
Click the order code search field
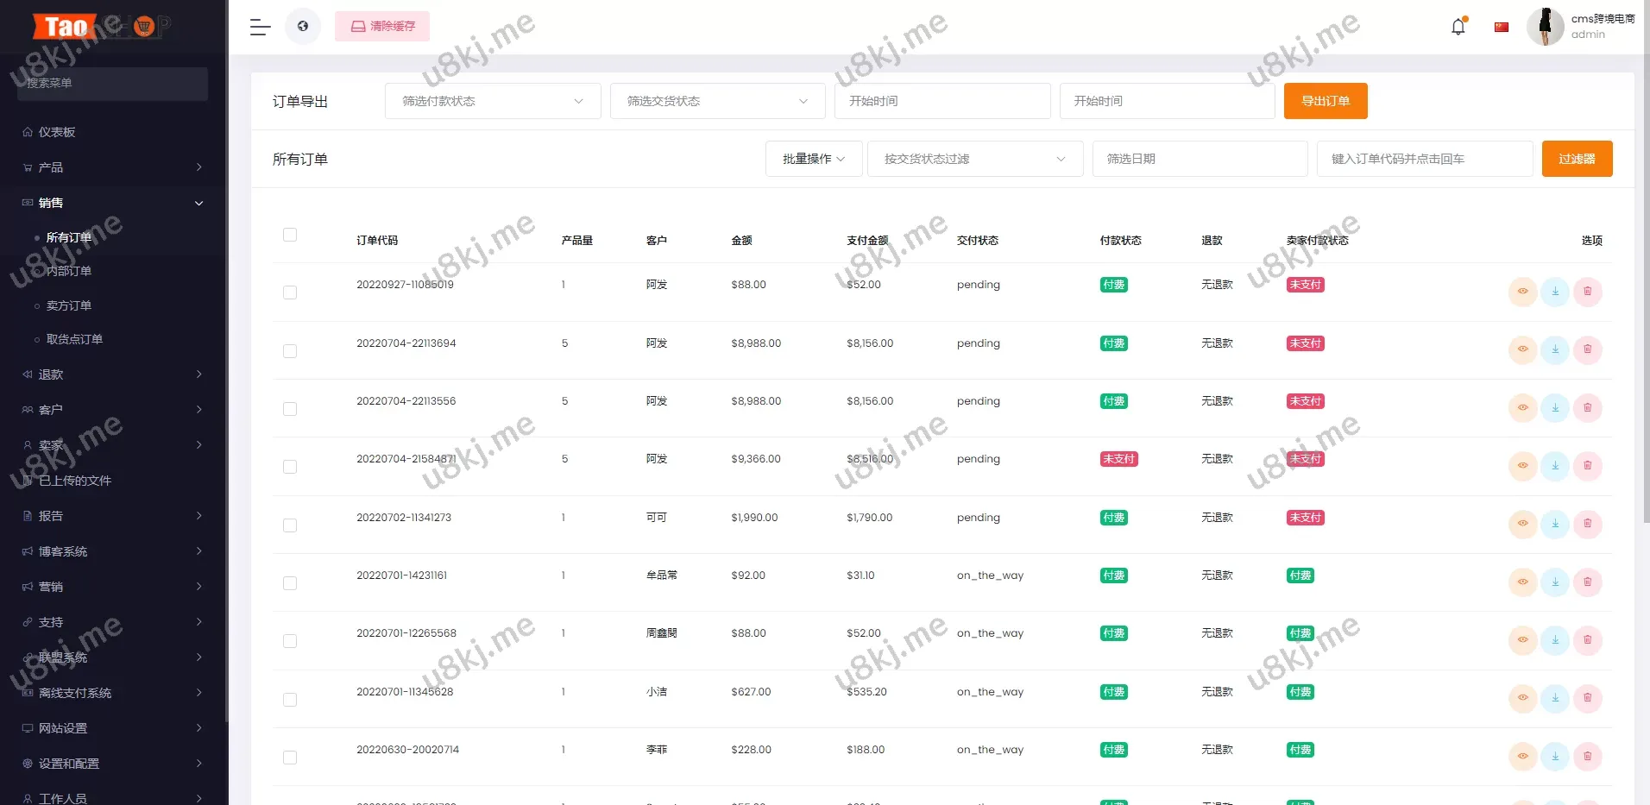(x=1424, y=159)
